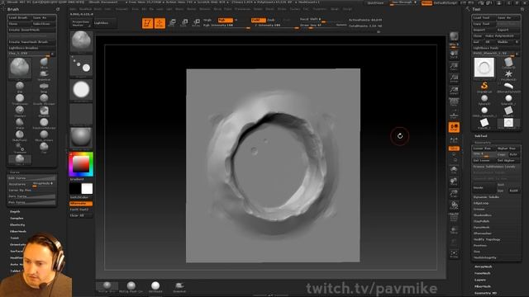This screenshot has width=529, height=297.
Task: Expand the Modify Topology section
Action: [x=487, y=239]
